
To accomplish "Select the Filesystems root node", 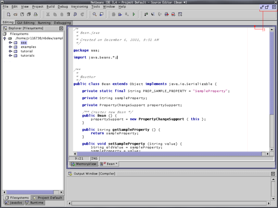I will (19, 34).
